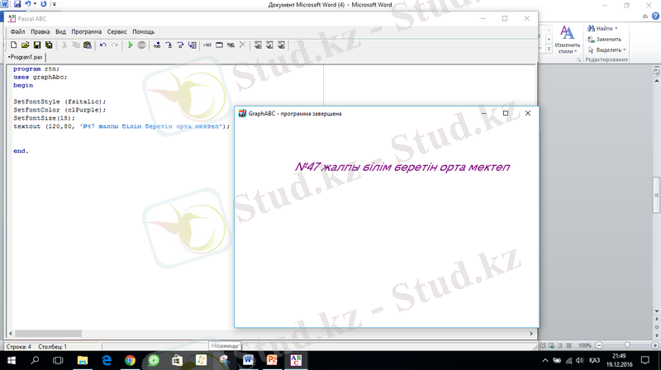Create a new file with toolbar icon
Screen dimensions: 661x370
[14, 45]
